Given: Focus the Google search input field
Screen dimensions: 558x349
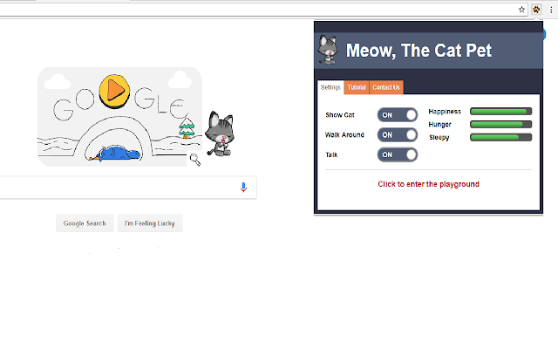Looking at the screenshot, I should click(x=128, y=188).
